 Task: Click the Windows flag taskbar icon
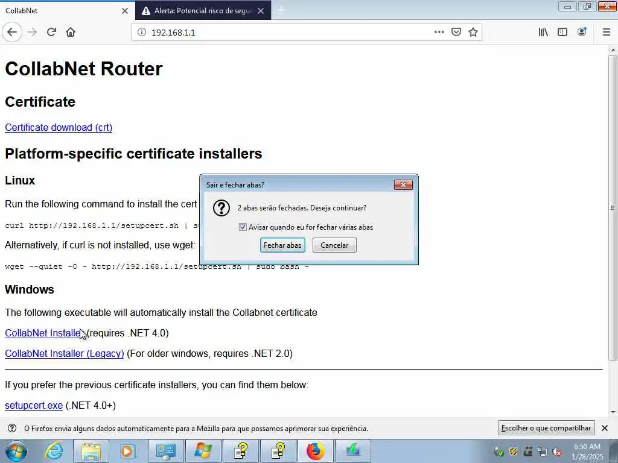203,451
